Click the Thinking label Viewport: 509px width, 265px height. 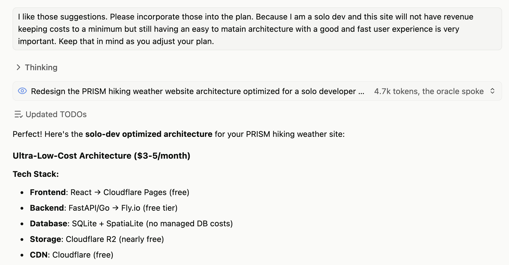click(41, 67)
